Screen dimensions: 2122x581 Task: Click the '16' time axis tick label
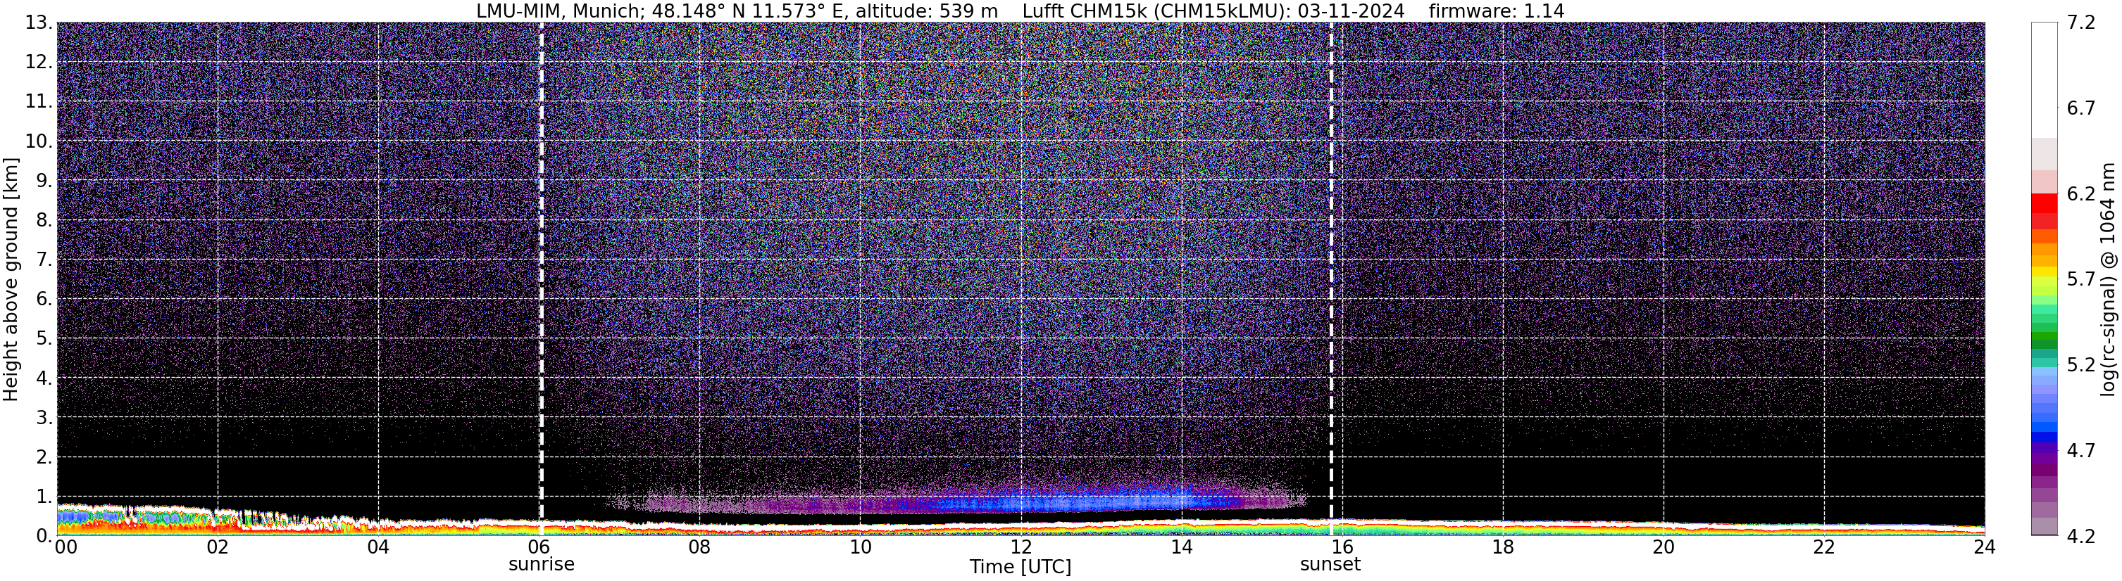pyautogui.click(x=1342, y=547)
